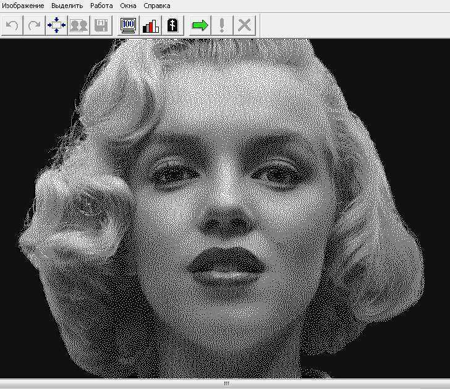Show the Справка help menu
The height and width of the screenshot is (389, 450).
(x=157, y=6)
